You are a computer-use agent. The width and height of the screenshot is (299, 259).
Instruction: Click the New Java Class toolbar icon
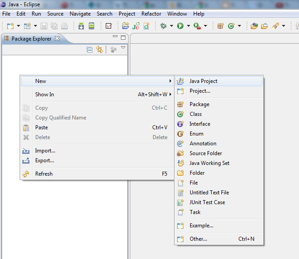pyautogui.click(x=231, y=26)
